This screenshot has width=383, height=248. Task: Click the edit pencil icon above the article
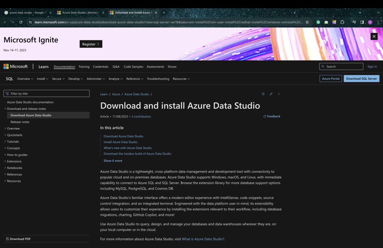tap(271, 94)
